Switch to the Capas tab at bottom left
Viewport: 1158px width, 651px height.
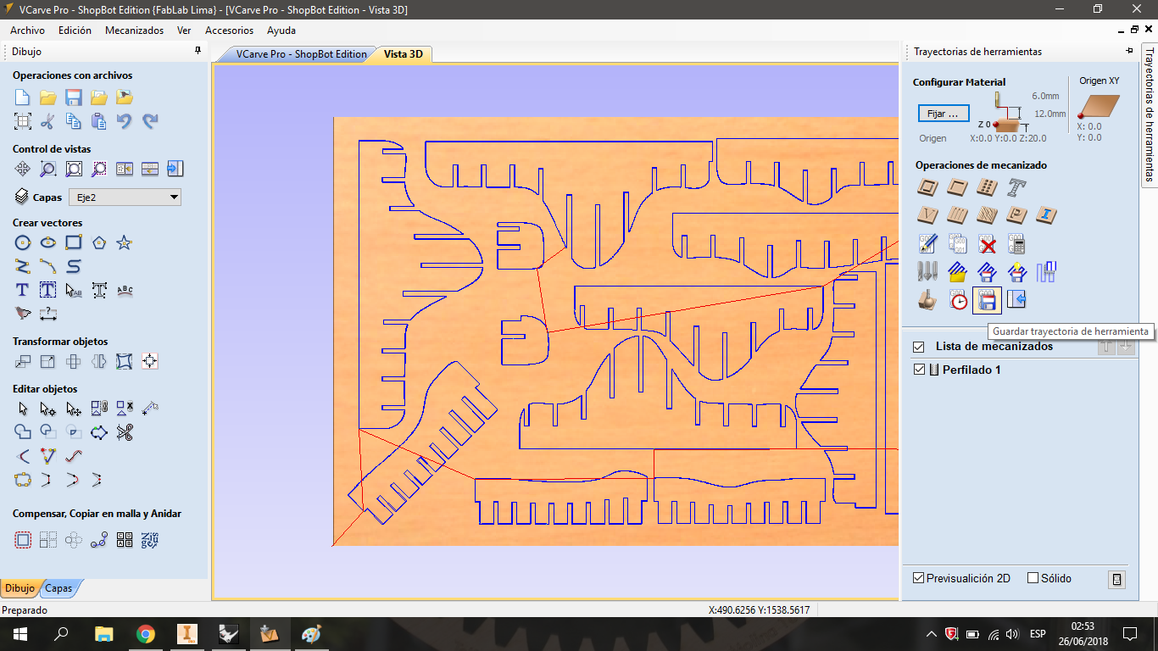(x=58, y=588)
